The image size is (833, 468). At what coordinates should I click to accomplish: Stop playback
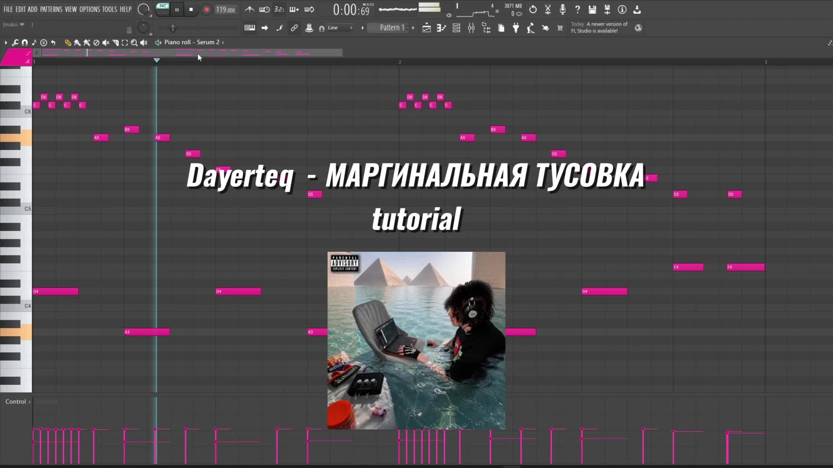point(191,10)
